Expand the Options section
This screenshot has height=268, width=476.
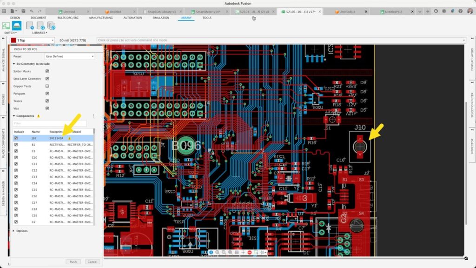pyautogui.click(x=13, y=231)
